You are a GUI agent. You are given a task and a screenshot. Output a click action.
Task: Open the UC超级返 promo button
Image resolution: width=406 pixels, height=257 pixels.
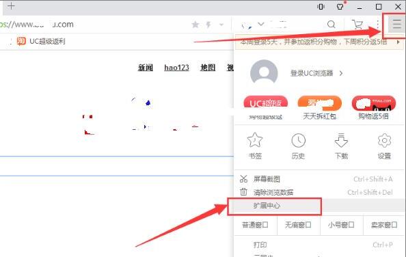point(266,103)
